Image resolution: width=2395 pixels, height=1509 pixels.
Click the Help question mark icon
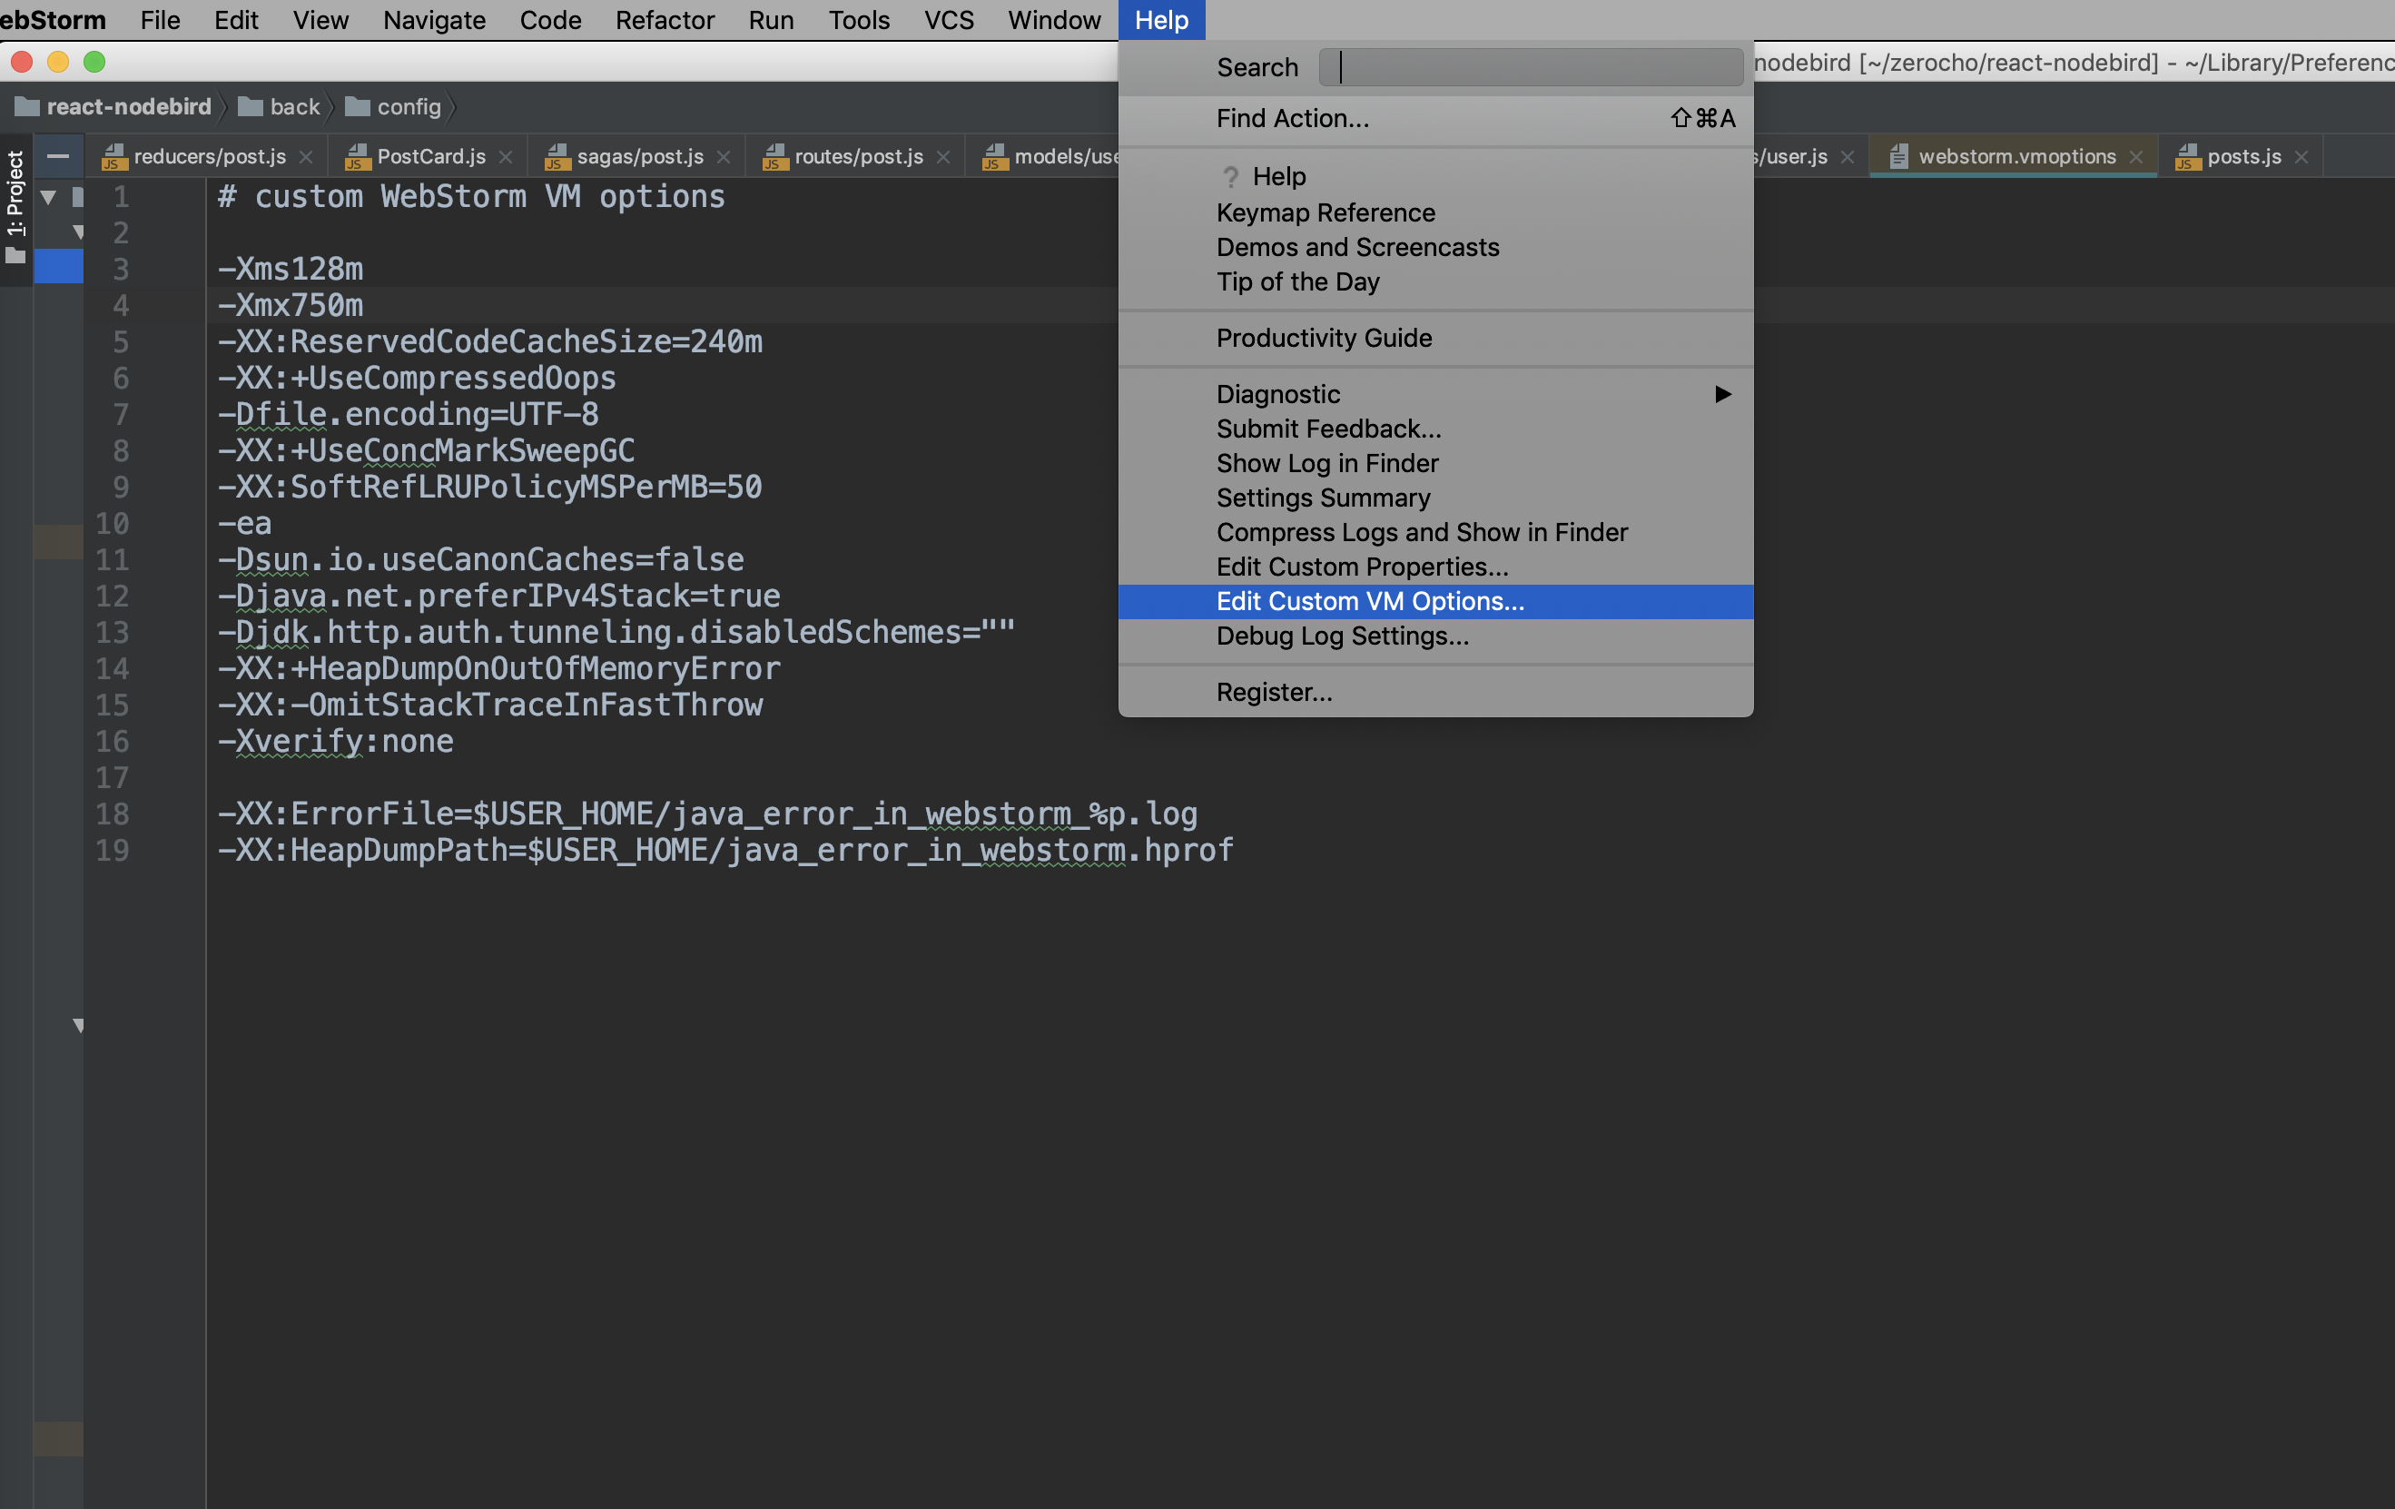(x=1230, y=176)
